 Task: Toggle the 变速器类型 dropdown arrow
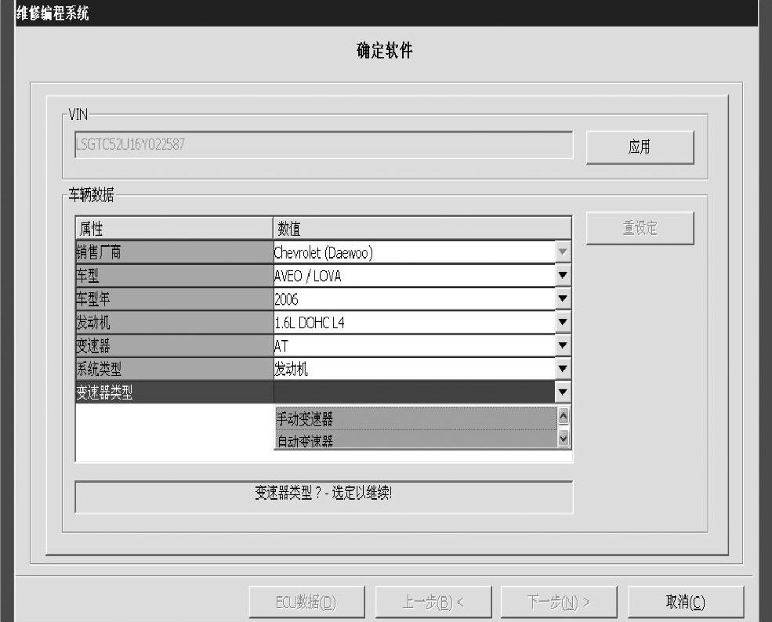(563, 392)
